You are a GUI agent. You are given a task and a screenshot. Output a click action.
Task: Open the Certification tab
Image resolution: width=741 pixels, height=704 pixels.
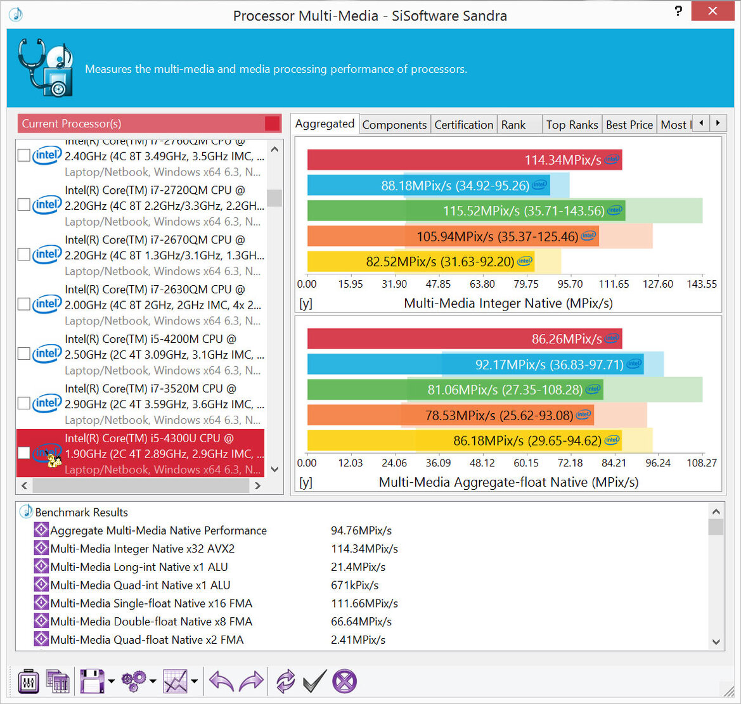pyautogui.click(x=463, y=125)
